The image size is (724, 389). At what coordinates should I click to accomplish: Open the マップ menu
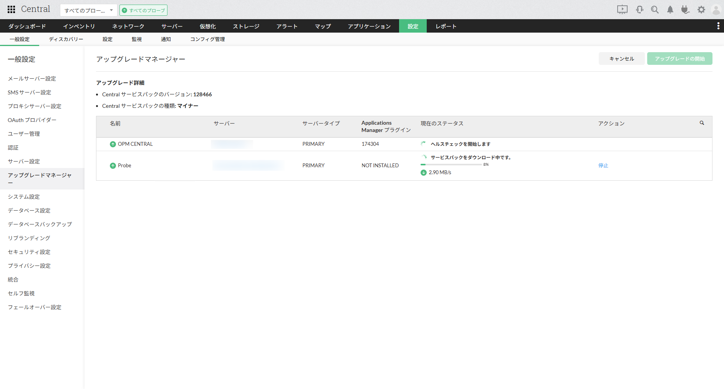pos(323,26)
